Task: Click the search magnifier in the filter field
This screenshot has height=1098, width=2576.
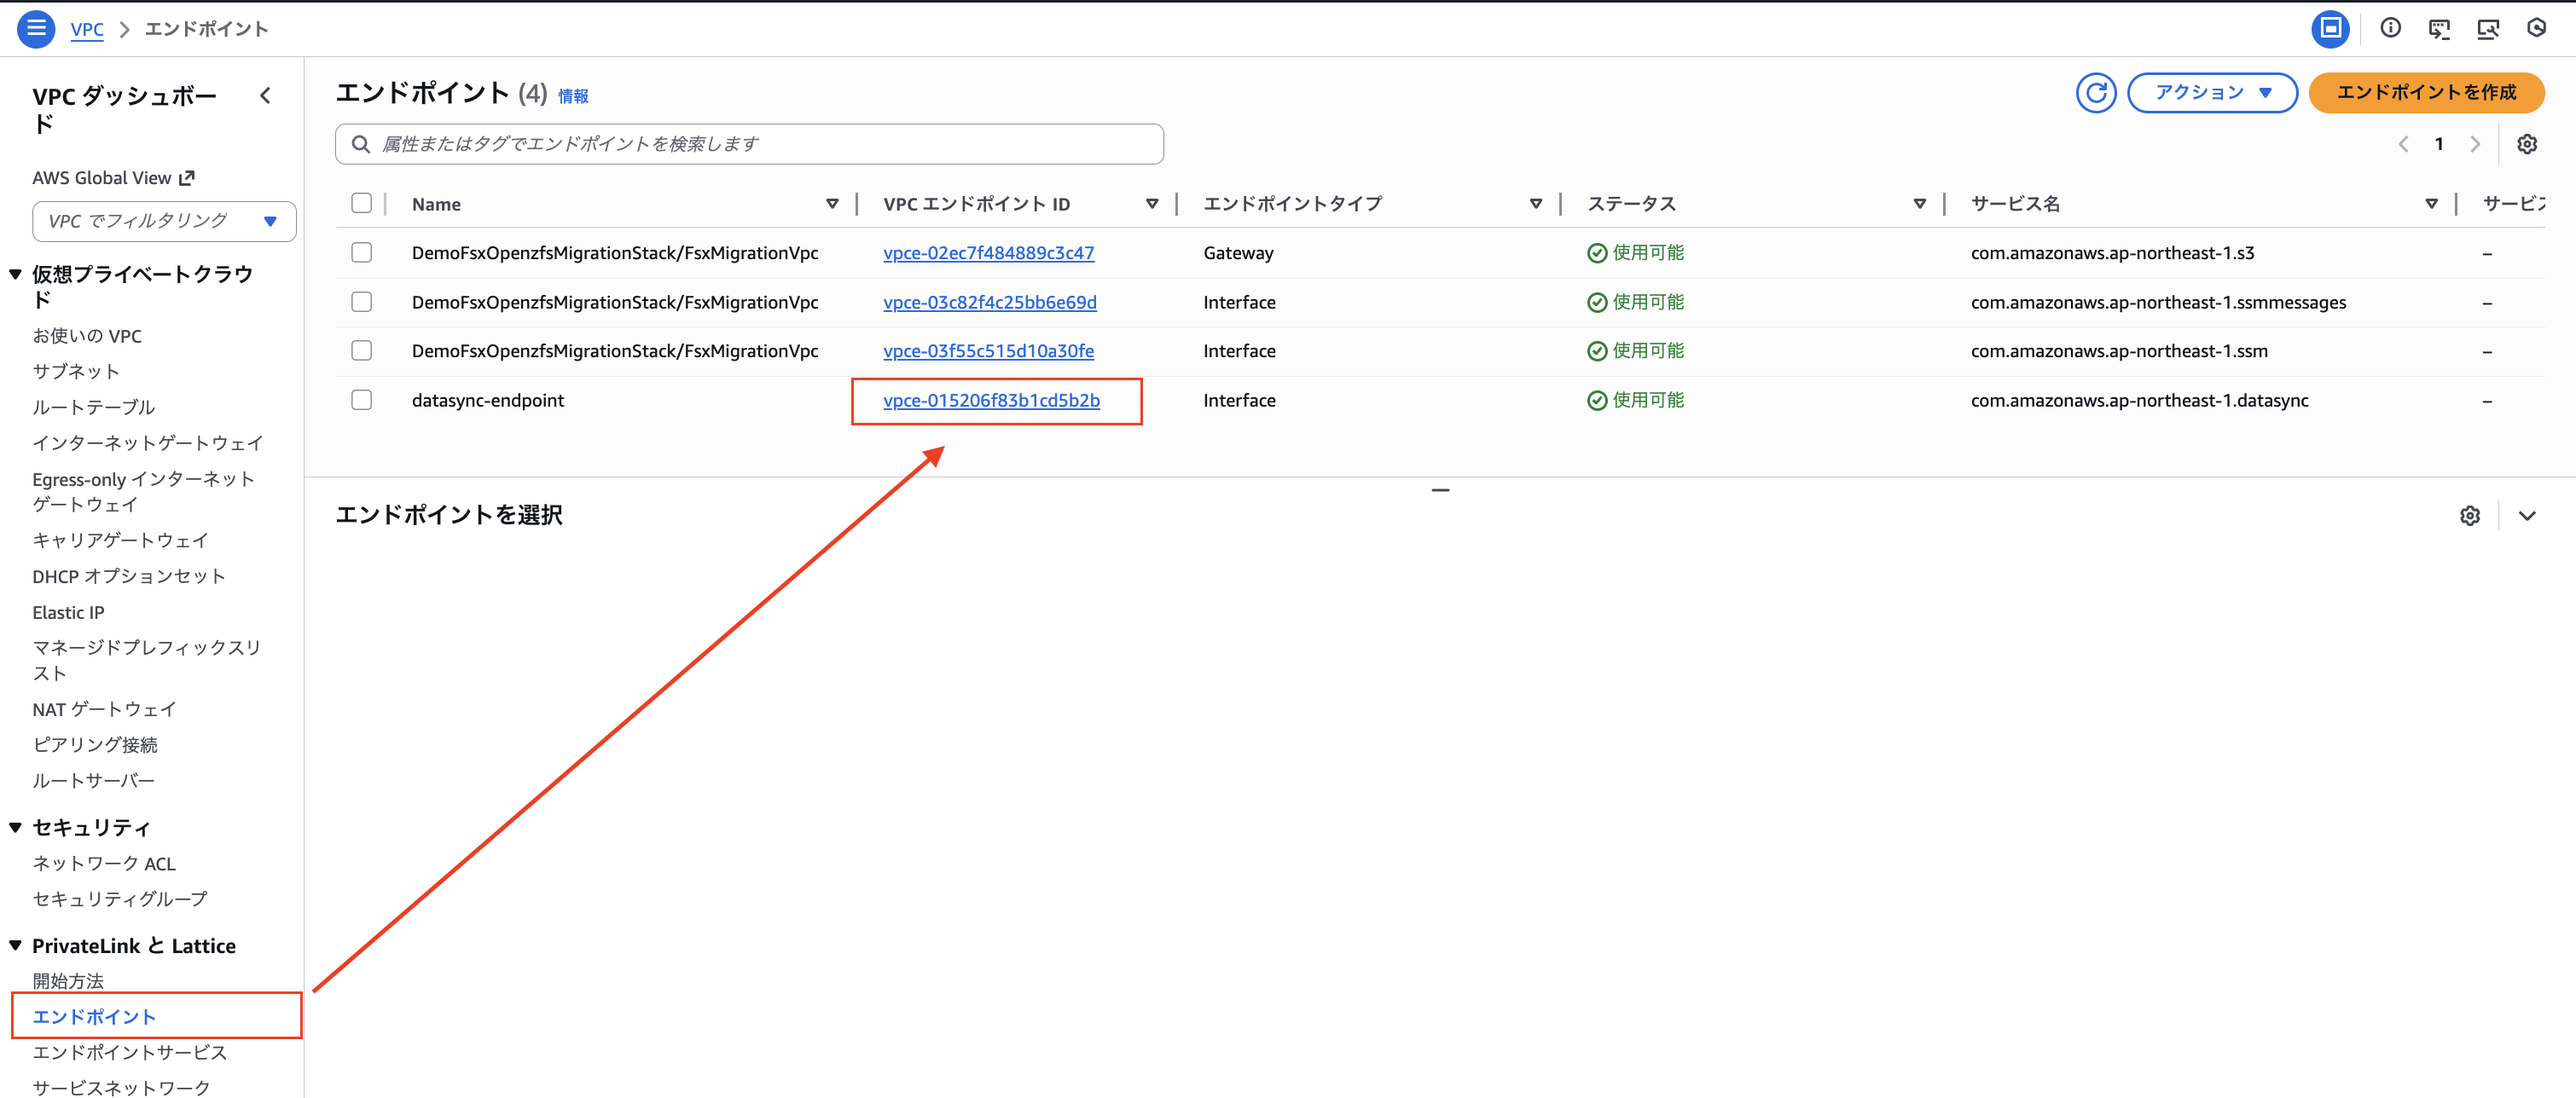Action: [361, 144]
